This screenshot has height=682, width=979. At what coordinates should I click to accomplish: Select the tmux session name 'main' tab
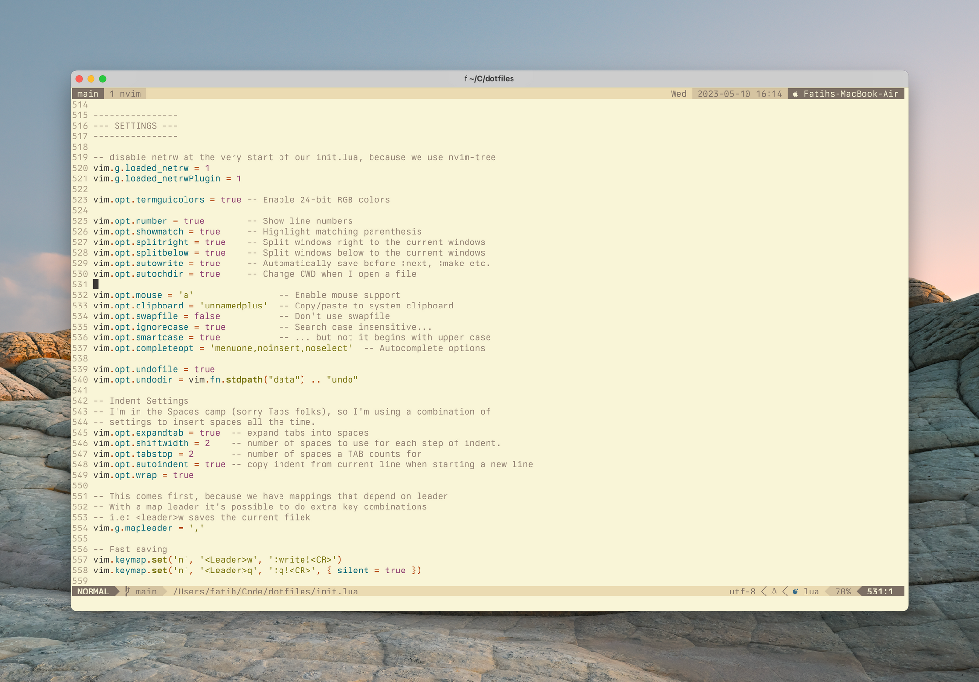click(88, 94)
